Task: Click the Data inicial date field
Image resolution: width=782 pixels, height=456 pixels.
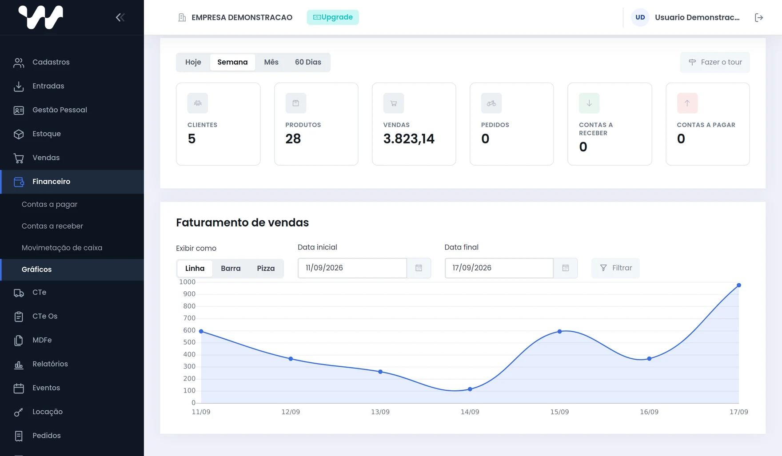Action: (x=352, y=268)
